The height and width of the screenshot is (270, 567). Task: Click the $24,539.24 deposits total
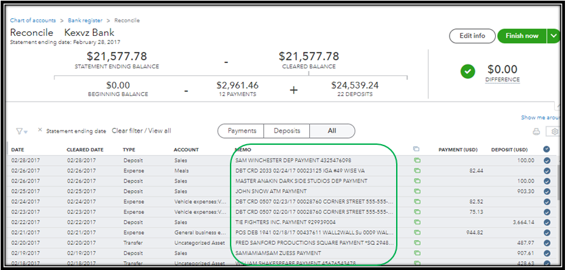(x=355, y=85)
